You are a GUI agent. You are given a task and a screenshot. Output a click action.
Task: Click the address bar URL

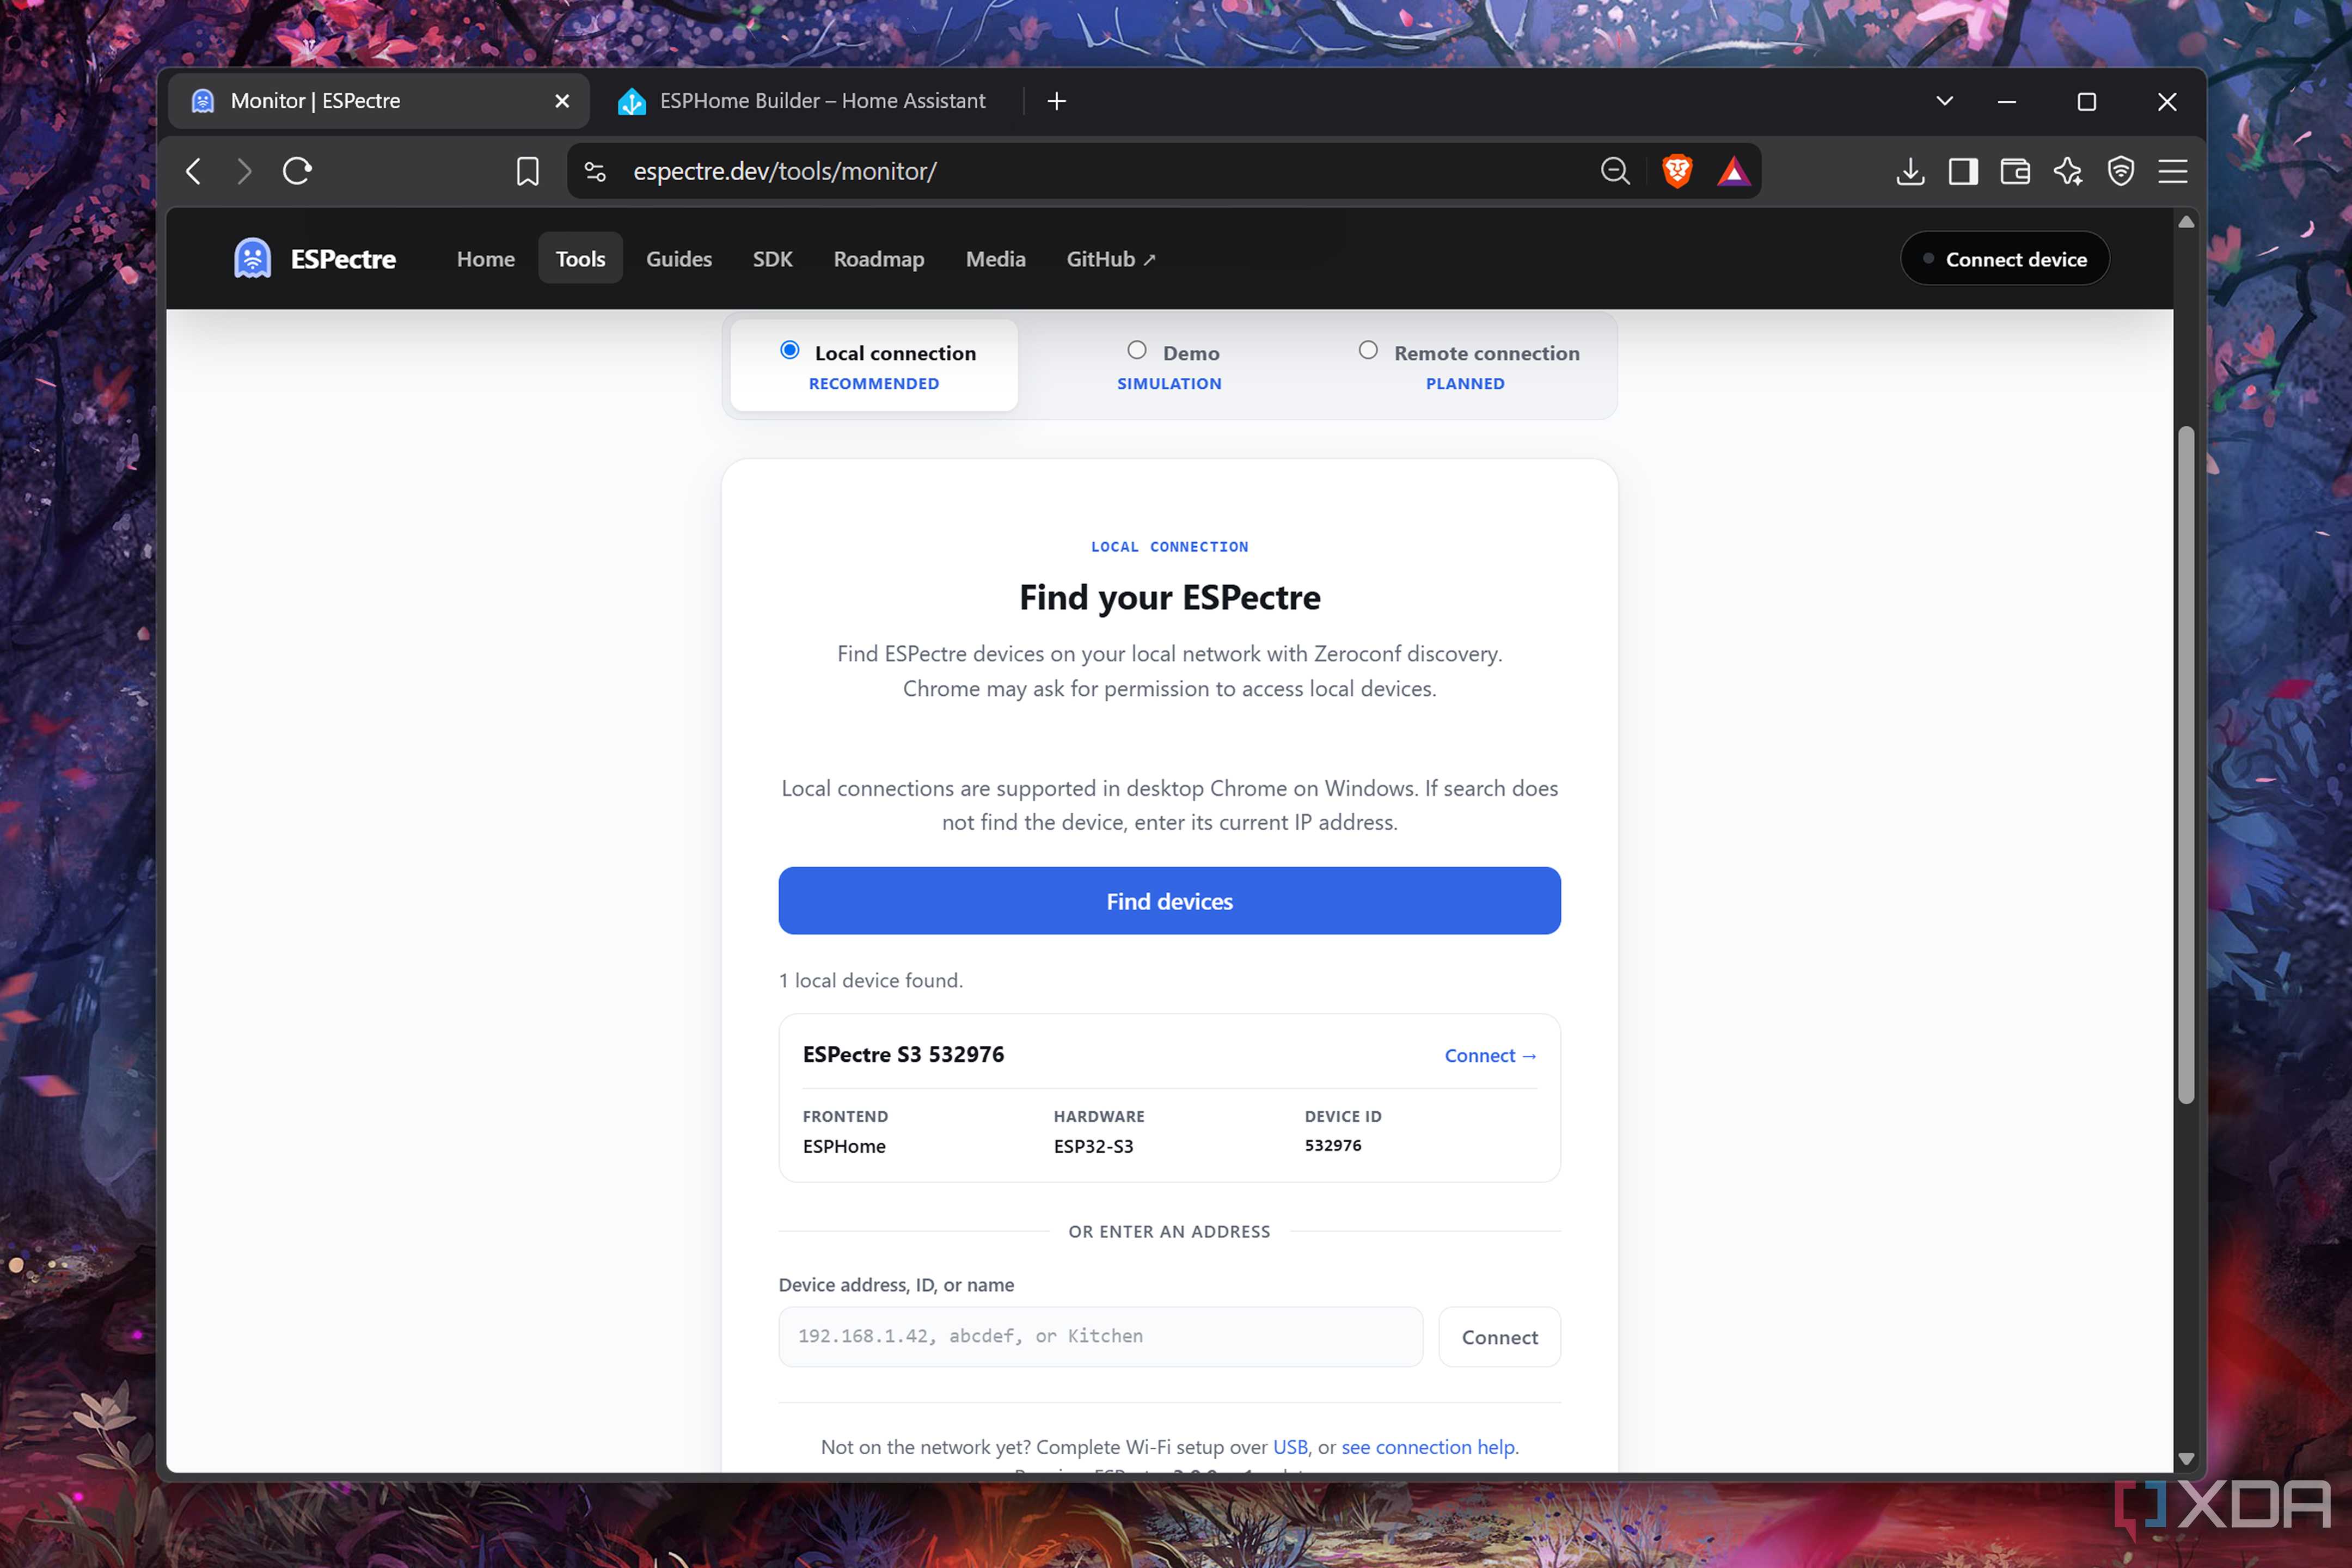pos(785,171)
